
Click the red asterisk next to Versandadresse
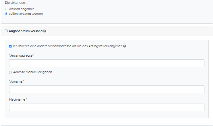[34, 55]
